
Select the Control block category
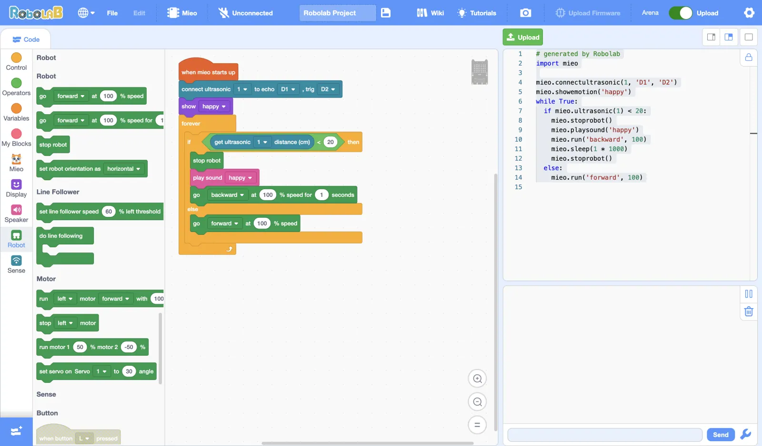coord(16,62)
